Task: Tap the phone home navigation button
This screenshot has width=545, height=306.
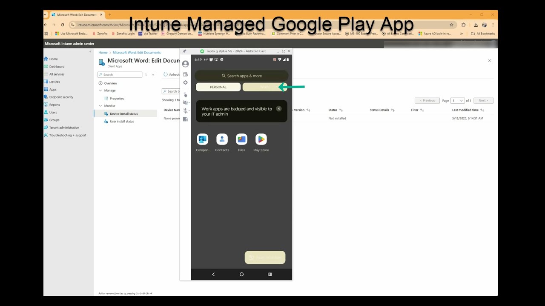Action: click(x=241, y=274)
